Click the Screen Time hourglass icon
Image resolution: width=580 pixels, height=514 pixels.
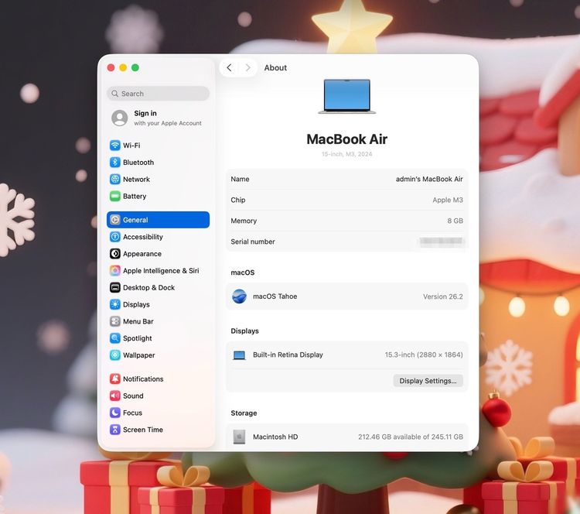coord(115,430)
